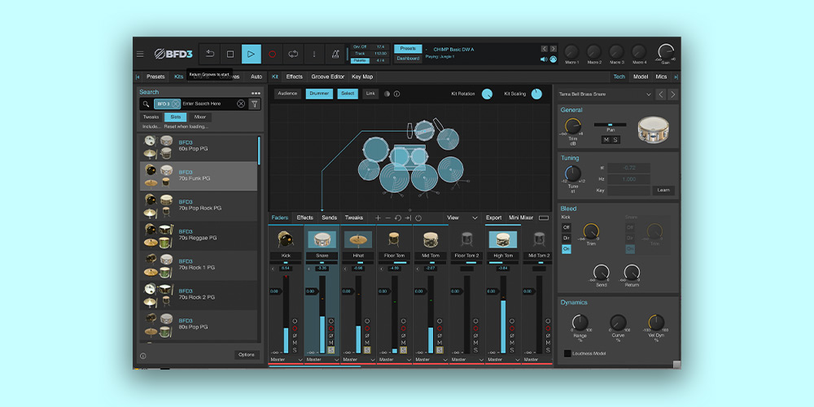Click the metronome icon

click(x=335, y=55)
